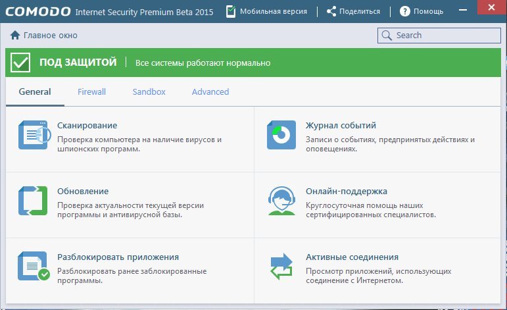Screen dimensions: 507x310
Task: Click the magnifier icon in Search box
Action: [387, 36]
